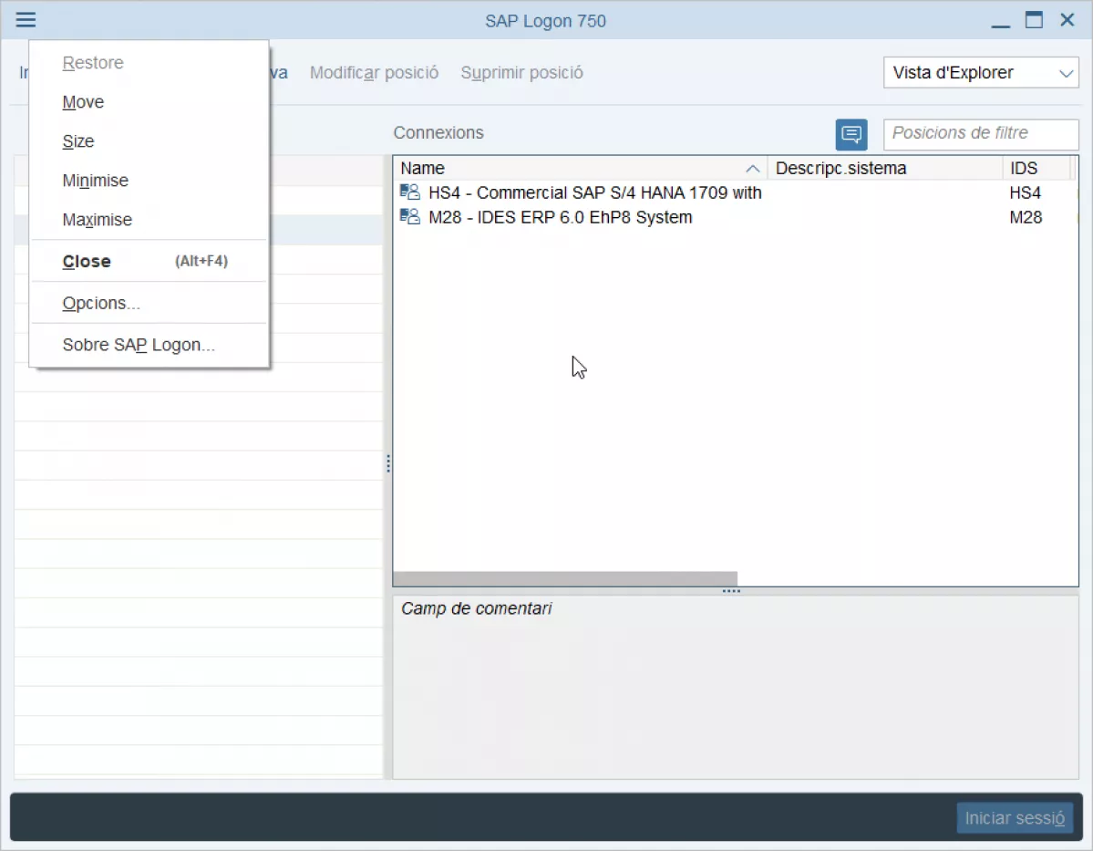Click the Posicions de filtre input

[x=981, y=134]
